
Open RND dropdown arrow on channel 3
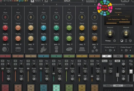(34, 44)
